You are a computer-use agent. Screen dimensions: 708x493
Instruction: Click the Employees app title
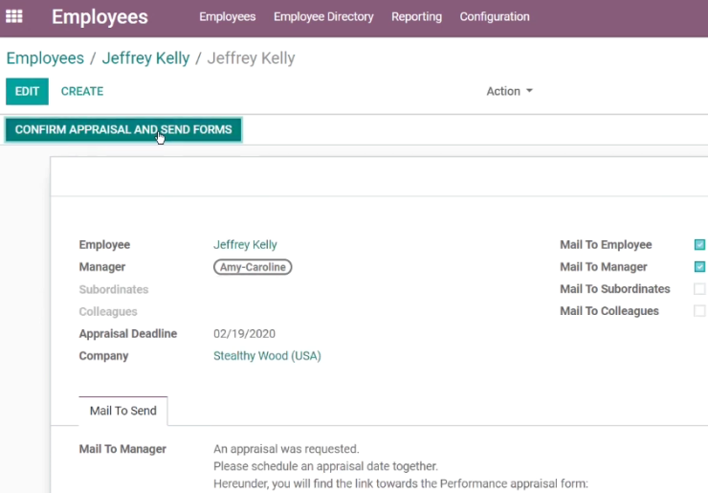100,17
